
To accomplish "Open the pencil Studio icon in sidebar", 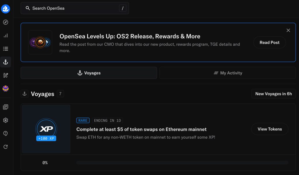I will click(6, 75).
